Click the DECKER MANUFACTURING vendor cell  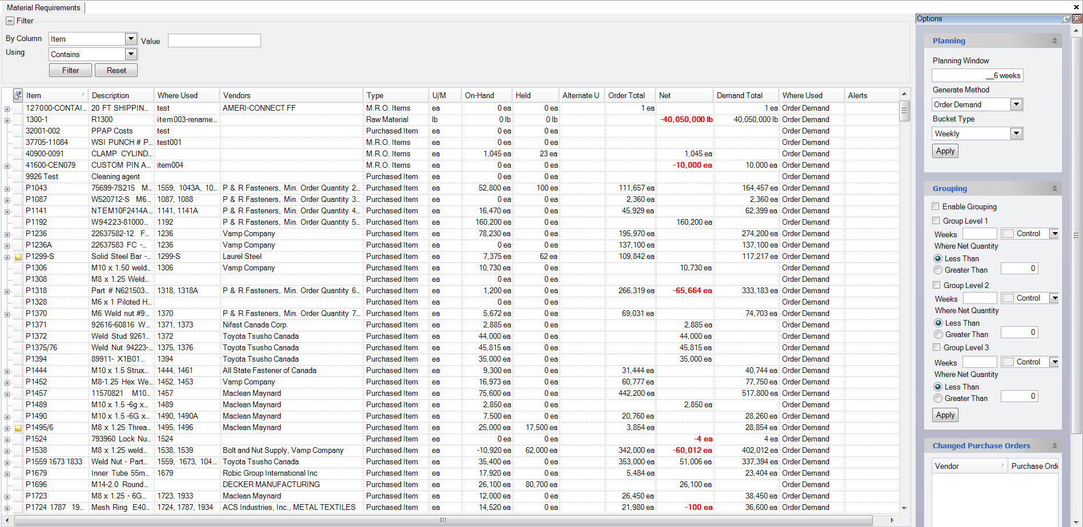point(291,485)
